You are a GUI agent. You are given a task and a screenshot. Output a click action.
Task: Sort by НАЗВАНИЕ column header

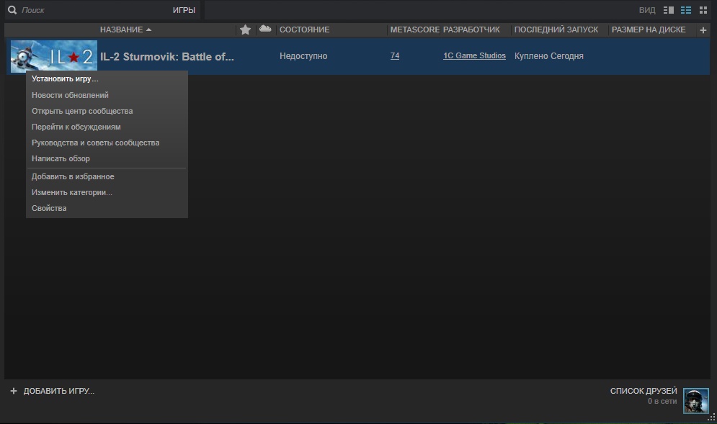click(x=121, y=30)
